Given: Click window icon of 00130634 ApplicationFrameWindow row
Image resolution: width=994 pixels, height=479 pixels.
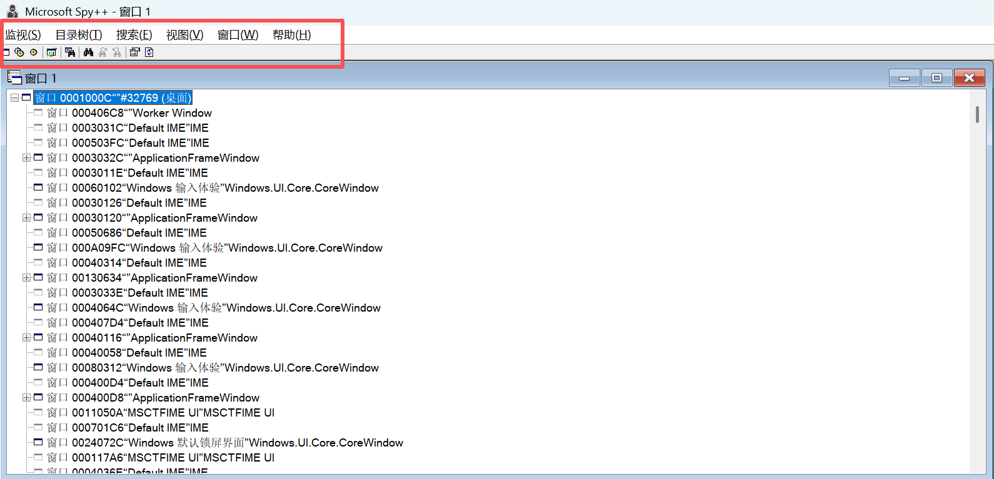Looking at the screenshot, I should click(x=38, y=277).
